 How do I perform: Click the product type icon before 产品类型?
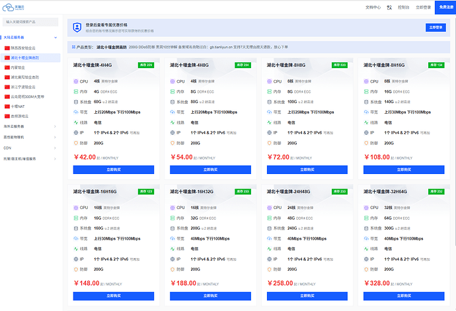(x=73, y=47)
